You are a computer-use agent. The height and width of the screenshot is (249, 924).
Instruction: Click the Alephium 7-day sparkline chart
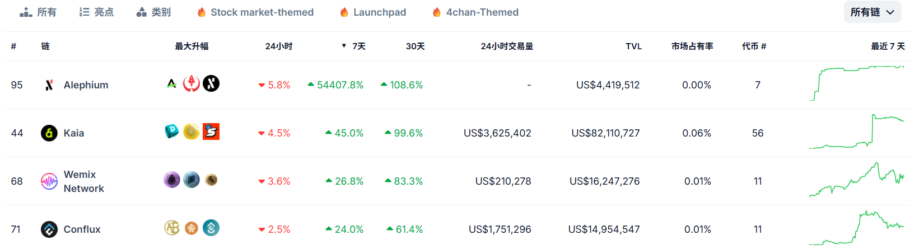[856, 84]
